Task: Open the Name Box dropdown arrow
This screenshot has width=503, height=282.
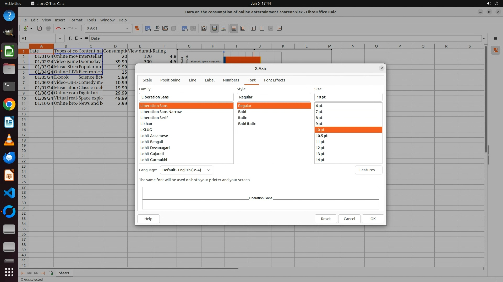Action: pos(60,38)
